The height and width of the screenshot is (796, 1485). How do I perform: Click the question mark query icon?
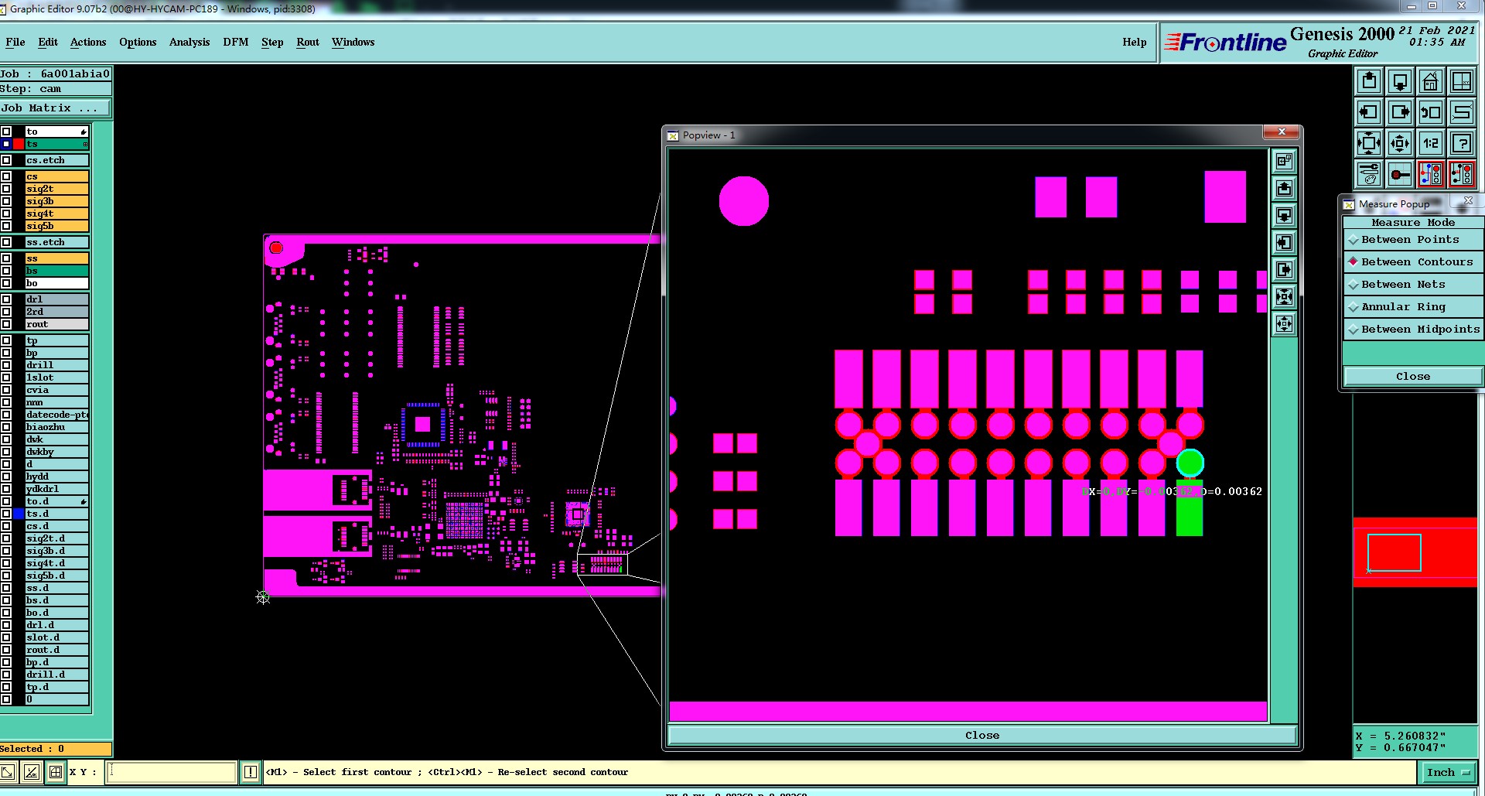point(1462,143)
